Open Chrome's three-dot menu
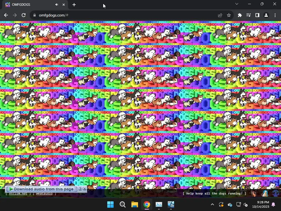 pos(275,15)
